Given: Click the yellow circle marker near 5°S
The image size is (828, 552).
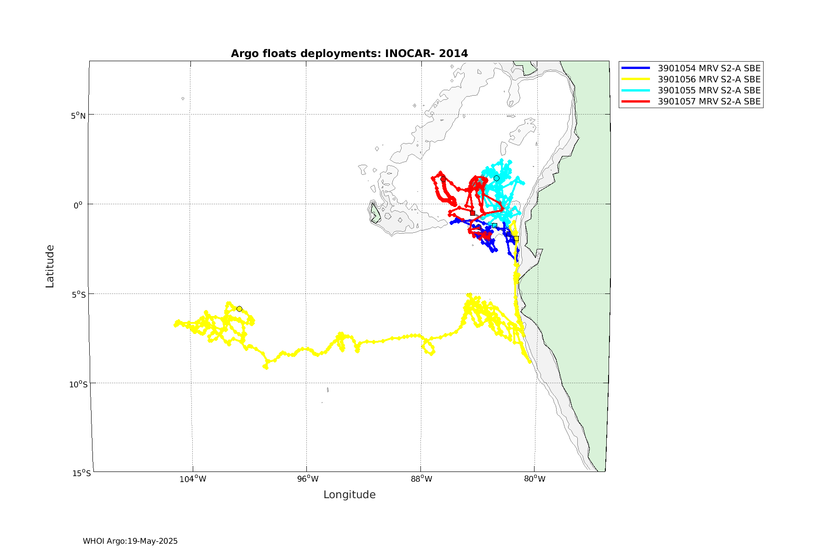Looking at the screenshot, I should (x=239, y=309).
